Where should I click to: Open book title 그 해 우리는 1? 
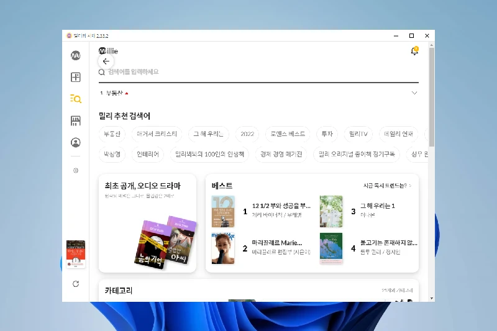pos(378,206)
